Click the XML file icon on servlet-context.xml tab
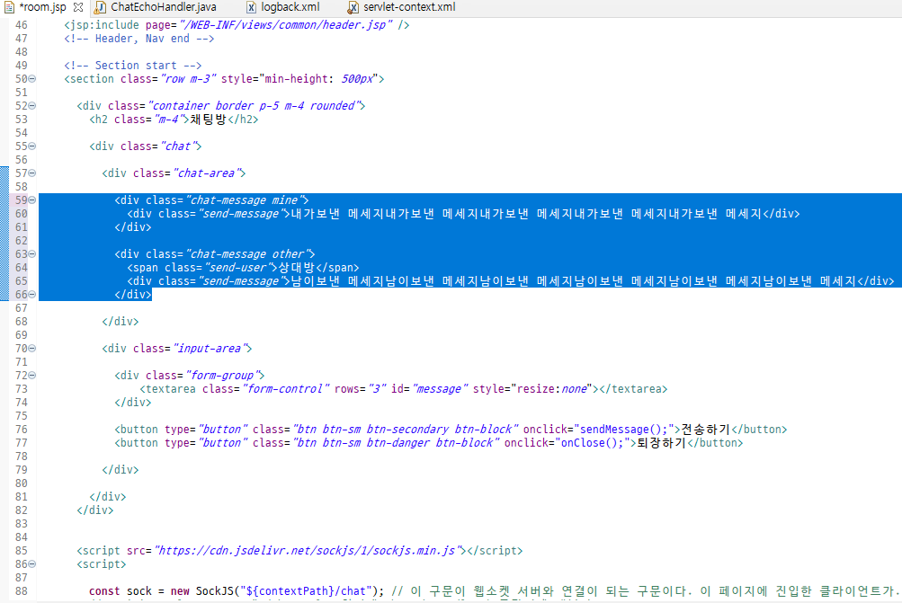 [353, 7]
